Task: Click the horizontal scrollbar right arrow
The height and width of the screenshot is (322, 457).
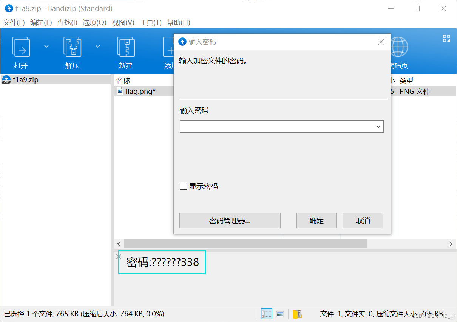Action: click(451, 244)
